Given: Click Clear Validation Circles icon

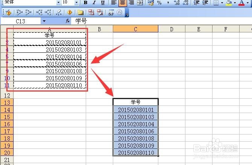Looking at the screenshot, I should tap(100, 12).
